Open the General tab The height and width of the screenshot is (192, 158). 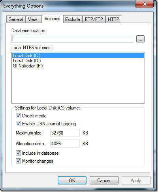coord(16,19)
